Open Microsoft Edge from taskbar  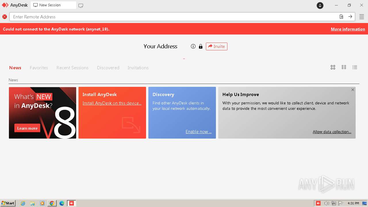(x=62, y=203)
